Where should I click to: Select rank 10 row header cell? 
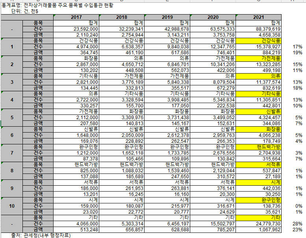pyautogui.click(x=12, y=206)
